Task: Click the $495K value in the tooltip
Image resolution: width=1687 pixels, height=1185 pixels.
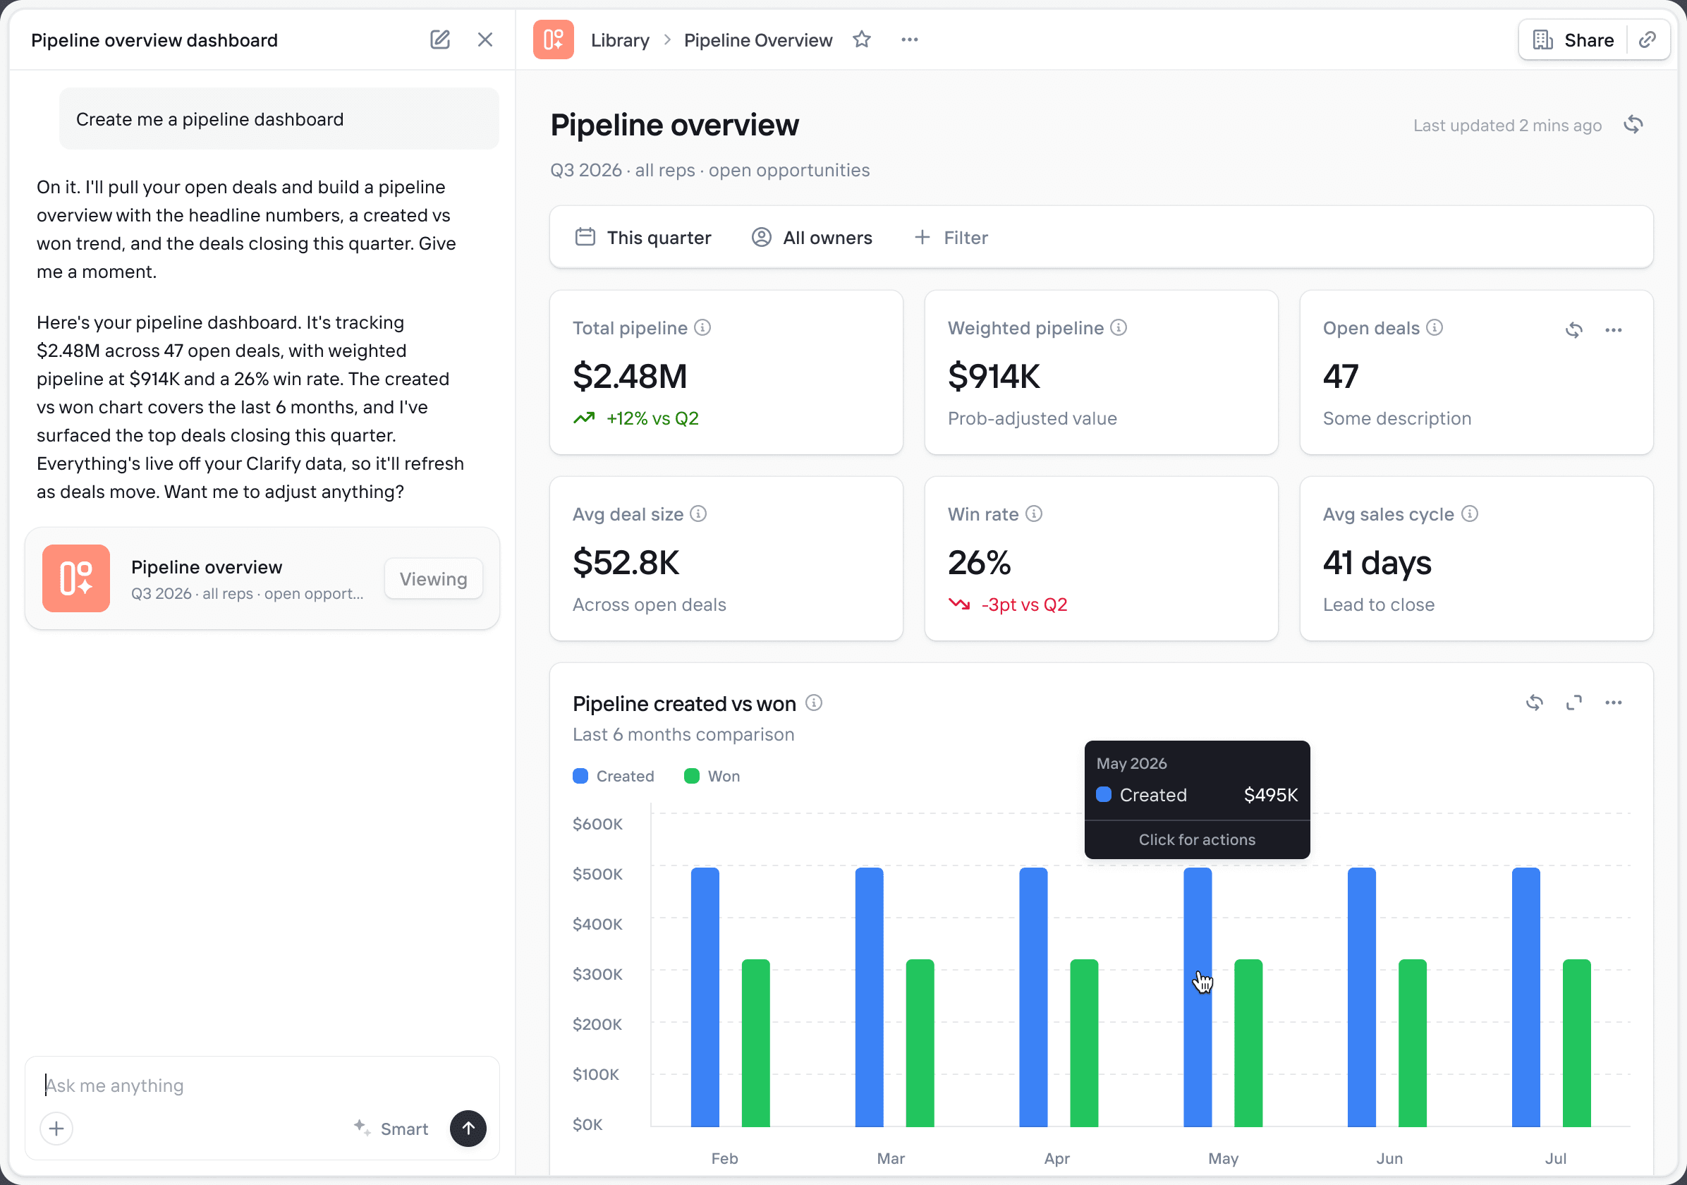Action: click(1271, 795)
